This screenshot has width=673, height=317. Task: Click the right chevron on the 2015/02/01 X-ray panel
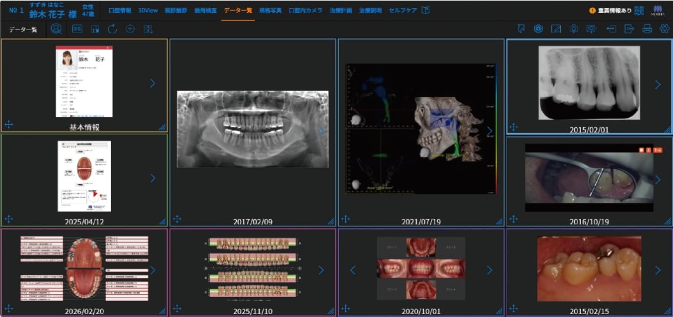click(658, 84)
